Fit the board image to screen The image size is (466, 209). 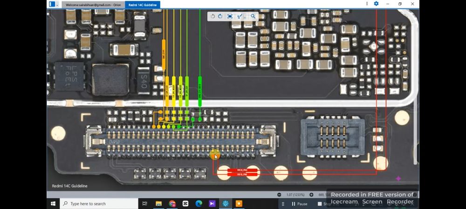coord(230,16)
